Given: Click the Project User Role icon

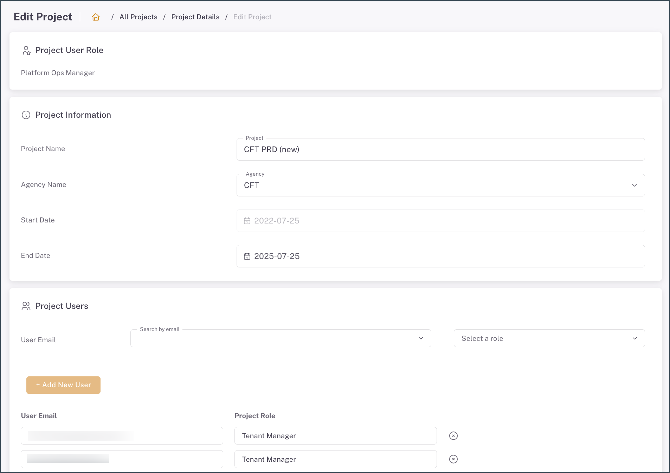Looking at the screenshot, I should pos(26,51).
